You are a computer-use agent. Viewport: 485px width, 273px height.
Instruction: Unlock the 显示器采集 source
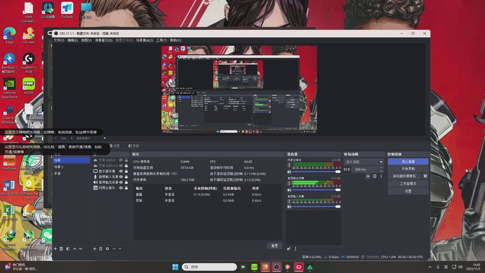[x=126, y=171]
